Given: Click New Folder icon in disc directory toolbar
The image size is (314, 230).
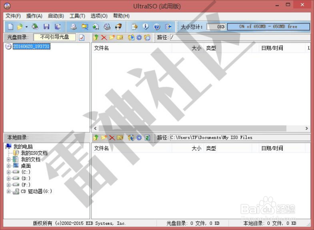Looking at the screenshot, I should pos(112,37).
